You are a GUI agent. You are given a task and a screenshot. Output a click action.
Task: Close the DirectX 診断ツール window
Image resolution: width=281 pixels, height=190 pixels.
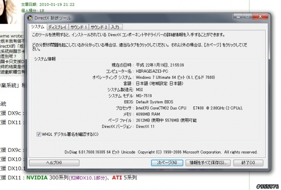[260, 17]
